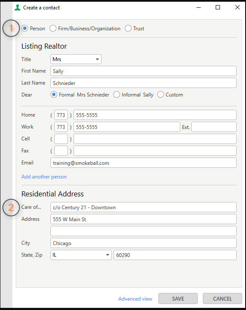The image size is (246, 310).
Task: Expand the State dropdown showing IL
Action: [81, 255]
